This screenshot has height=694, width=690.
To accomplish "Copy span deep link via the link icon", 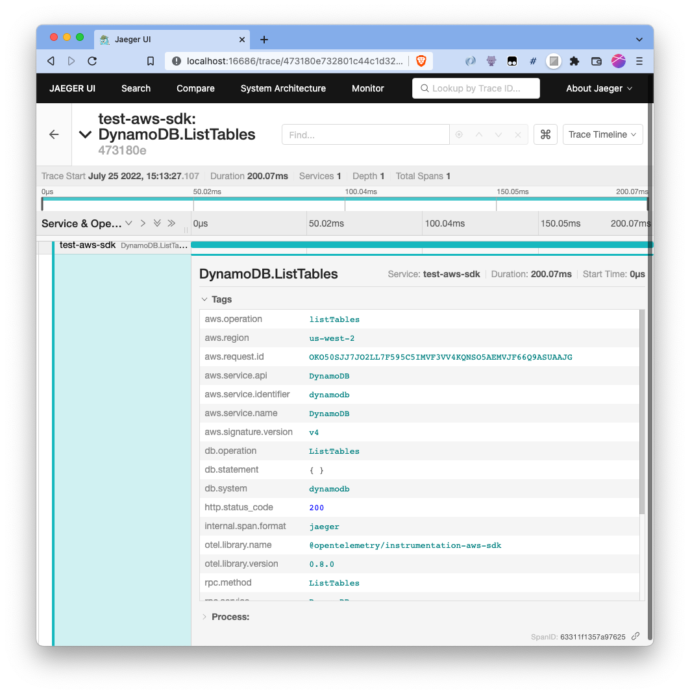I will coord(635,637).
